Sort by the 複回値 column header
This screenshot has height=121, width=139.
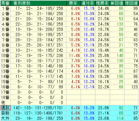click(x=132, y=3)
